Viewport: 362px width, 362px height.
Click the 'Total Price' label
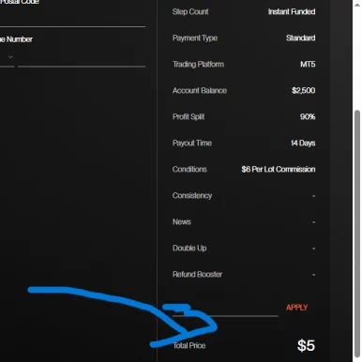(189, 346)
